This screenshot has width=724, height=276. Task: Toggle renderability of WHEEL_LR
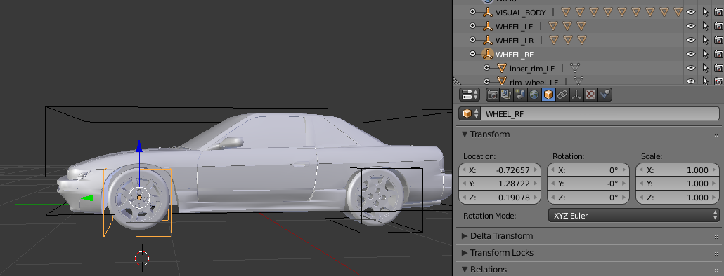coord(718,40)
